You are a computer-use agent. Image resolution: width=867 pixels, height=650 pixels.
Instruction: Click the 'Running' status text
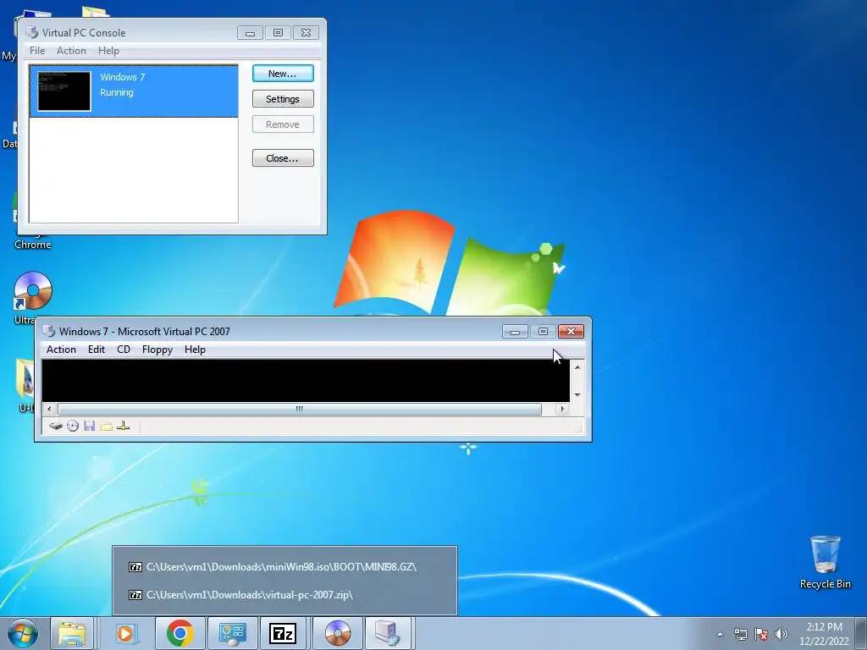(x=117, y=92)
